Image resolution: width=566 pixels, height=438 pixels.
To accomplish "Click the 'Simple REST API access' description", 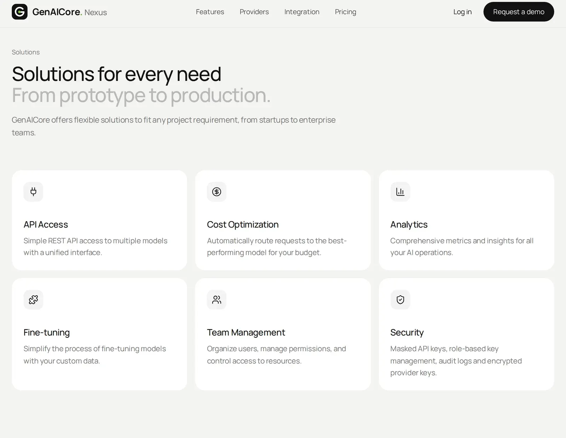I will (x=96, y=247).
